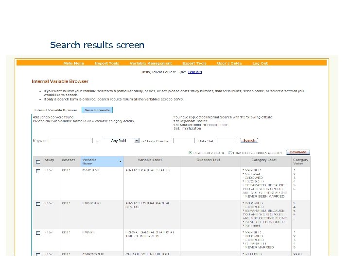Check the FMARSTAT row checkbox

[x=38, y=204]
